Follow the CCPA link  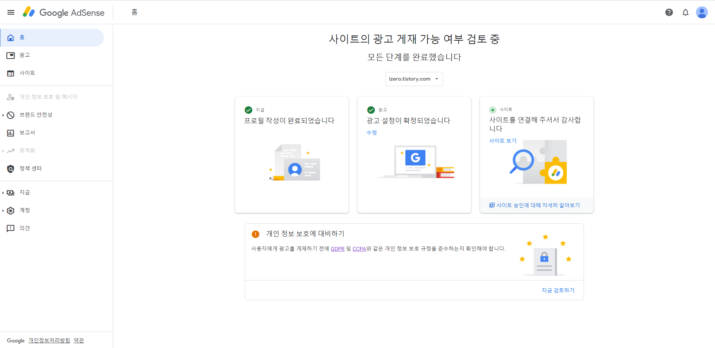[359, 249]
